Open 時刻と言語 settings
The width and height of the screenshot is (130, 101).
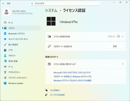[x=22, y=61]
